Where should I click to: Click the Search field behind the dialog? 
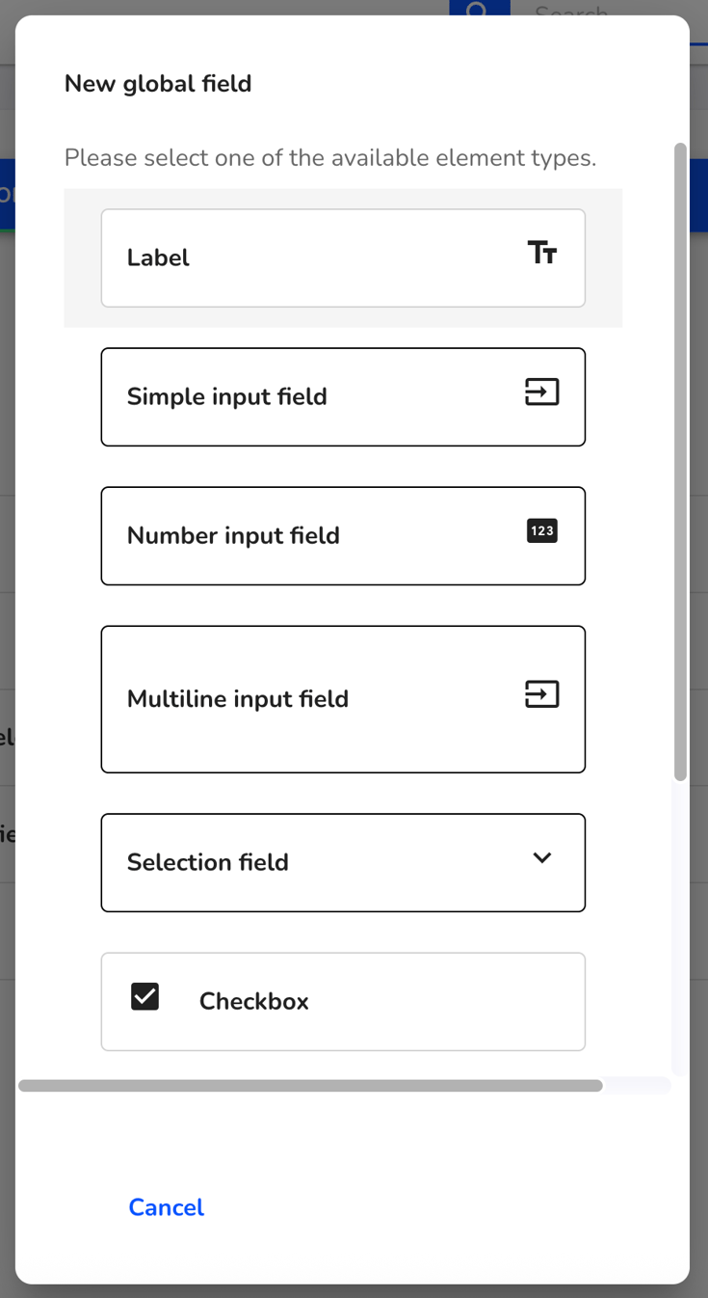(597, 9)
